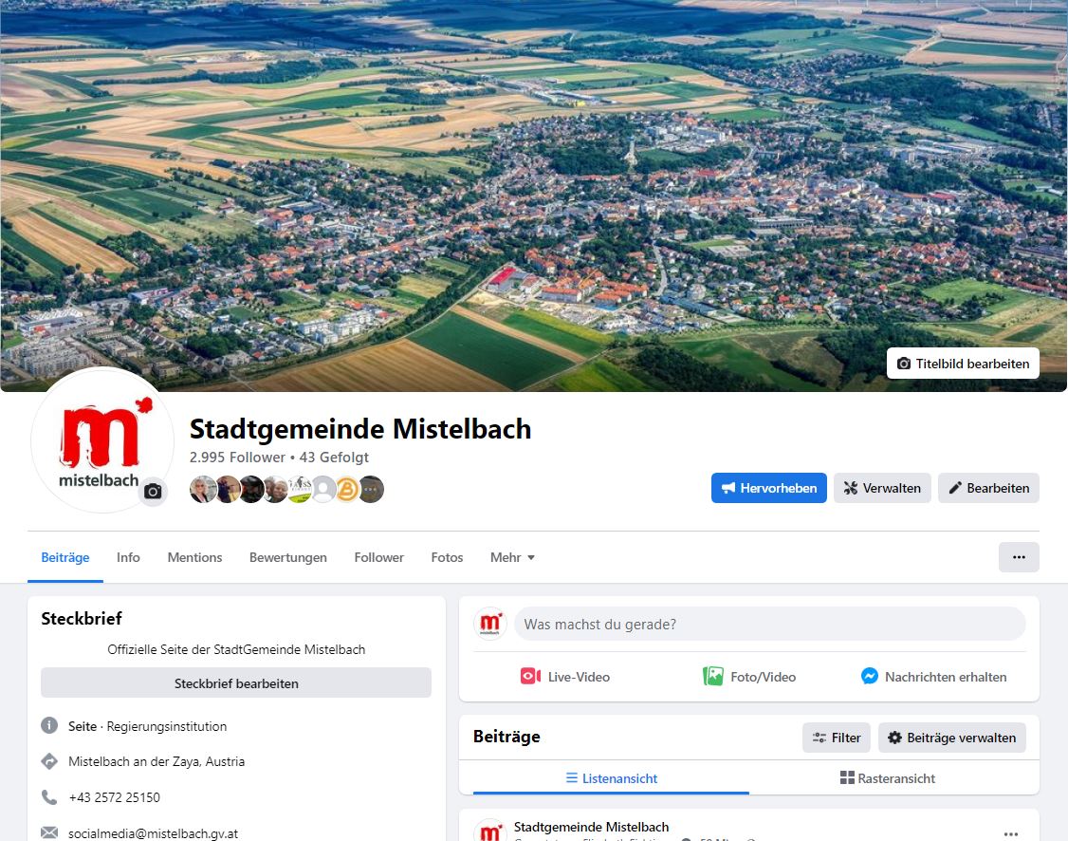Viewport: 1068px width, 841px height.
Task: Start a Live-Video
Action: pos(565,677)
